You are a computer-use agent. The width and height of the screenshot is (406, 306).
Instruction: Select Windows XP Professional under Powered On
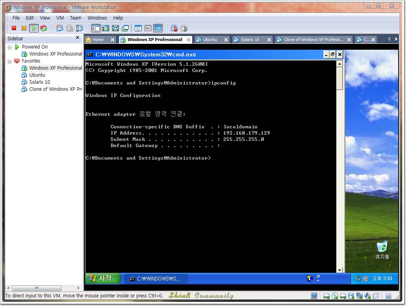[x=52, y=54]
